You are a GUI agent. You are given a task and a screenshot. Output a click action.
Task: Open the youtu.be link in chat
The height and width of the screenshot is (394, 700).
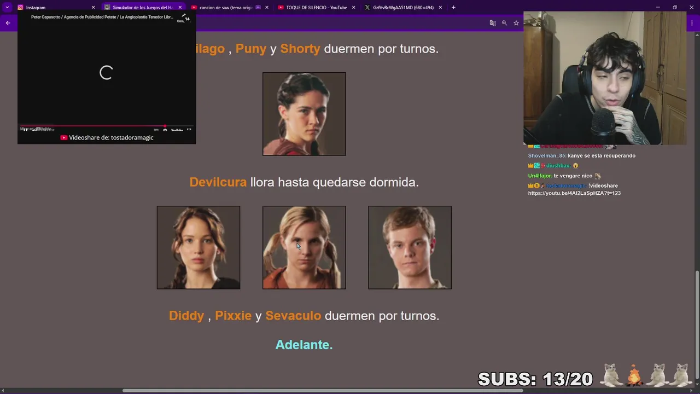pyautogui.click(x=574, y=193)
